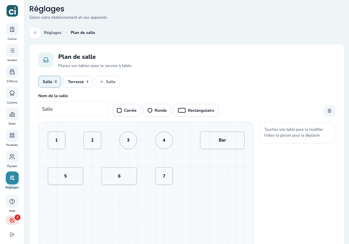This screenshot has width=349, height=244.
Task: Open the Cuisine chef hat icon
Action: click(12, 93)
